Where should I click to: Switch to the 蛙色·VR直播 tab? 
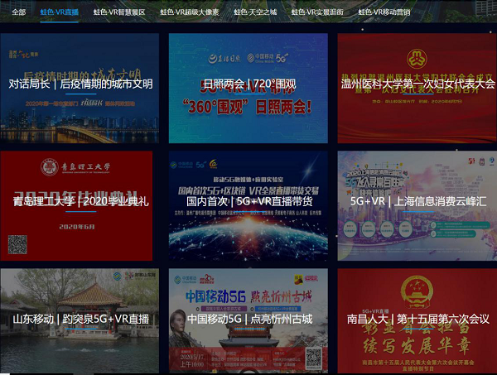(x=59, y=12)
